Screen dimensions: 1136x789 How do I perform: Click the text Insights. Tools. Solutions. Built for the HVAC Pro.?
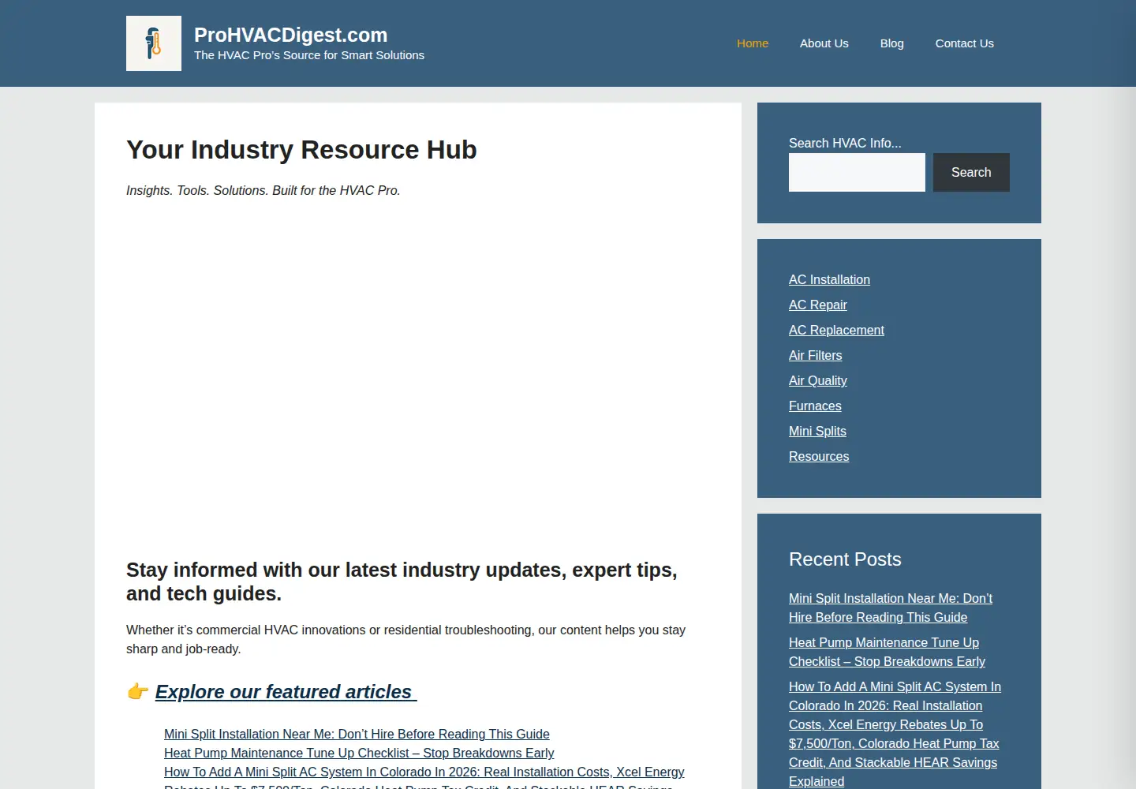[263, 191]
